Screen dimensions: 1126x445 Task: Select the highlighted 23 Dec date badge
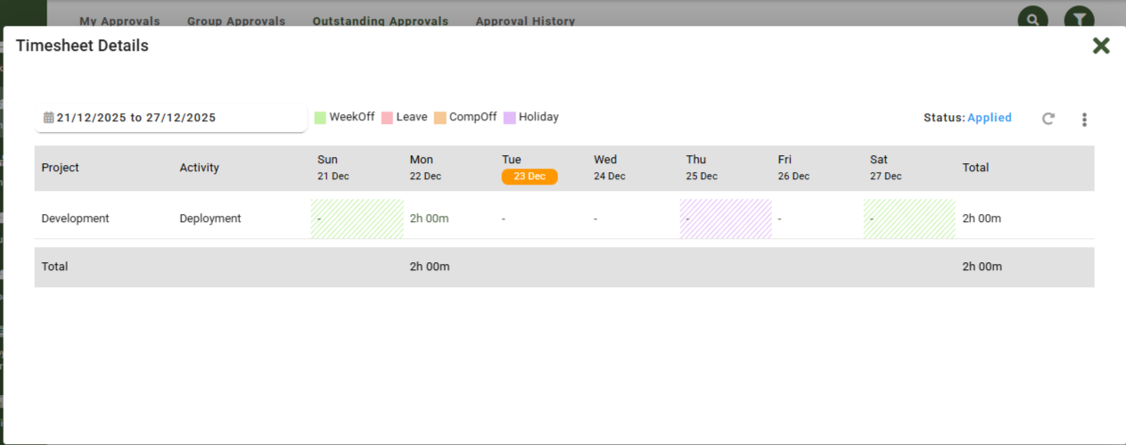[530, 177]
